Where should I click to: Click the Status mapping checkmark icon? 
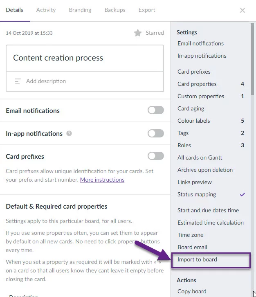(x=243, y=194)
